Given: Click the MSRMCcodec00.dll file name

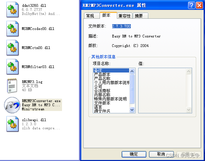Looking at the screenshot, I should tap(38, 29).
